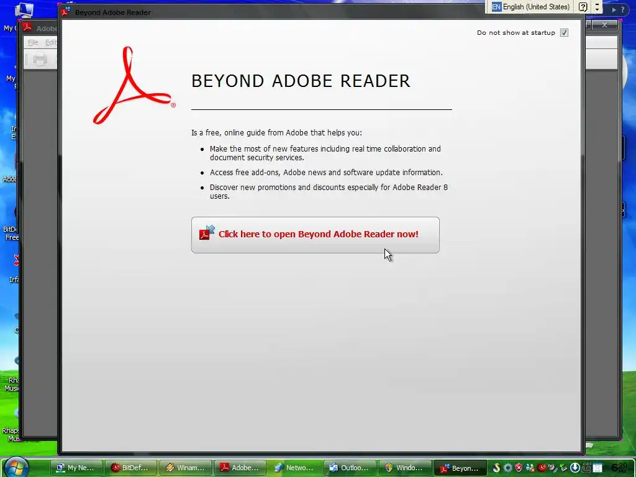Close the background Adobe Reader window

604,25
